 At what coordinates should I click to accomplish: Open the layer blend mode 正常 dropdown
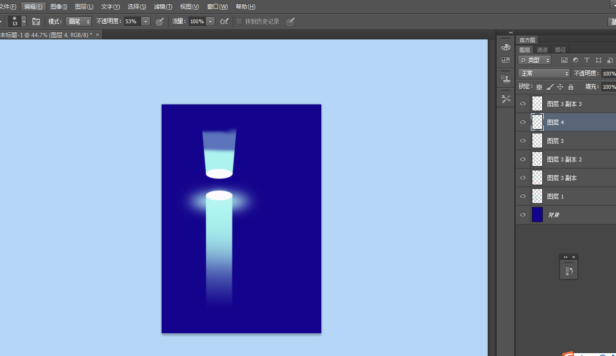(544, 73)
